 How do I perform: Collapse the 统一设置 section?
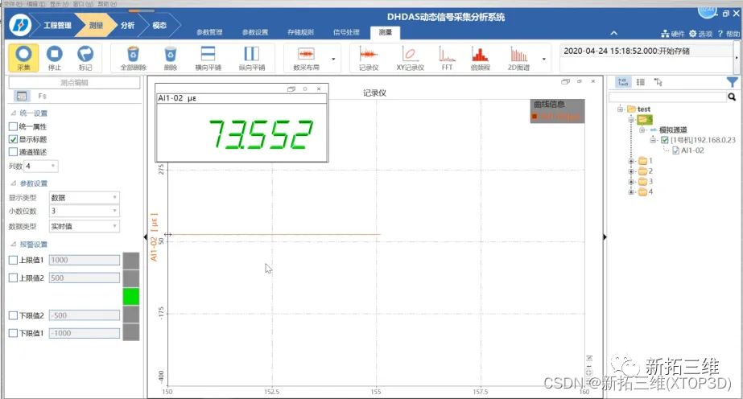pos(13,113)
